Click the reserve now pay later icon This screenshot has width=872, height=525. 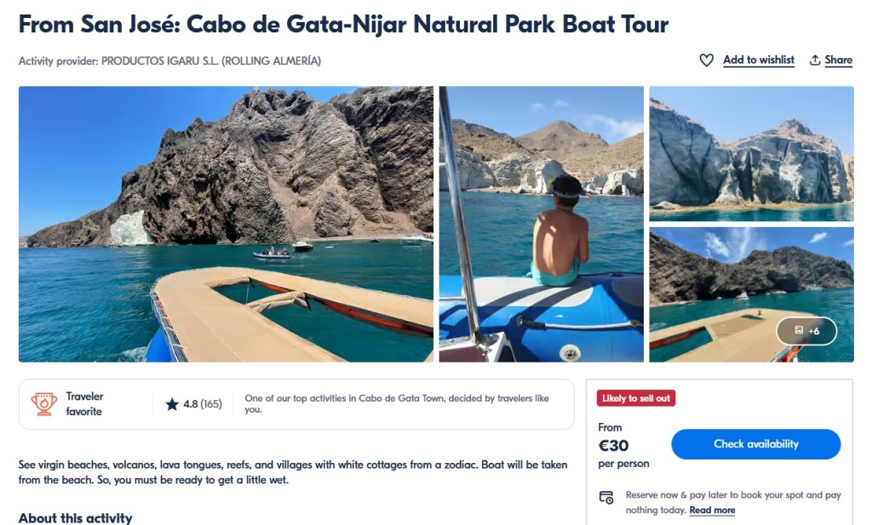[606, 498]
